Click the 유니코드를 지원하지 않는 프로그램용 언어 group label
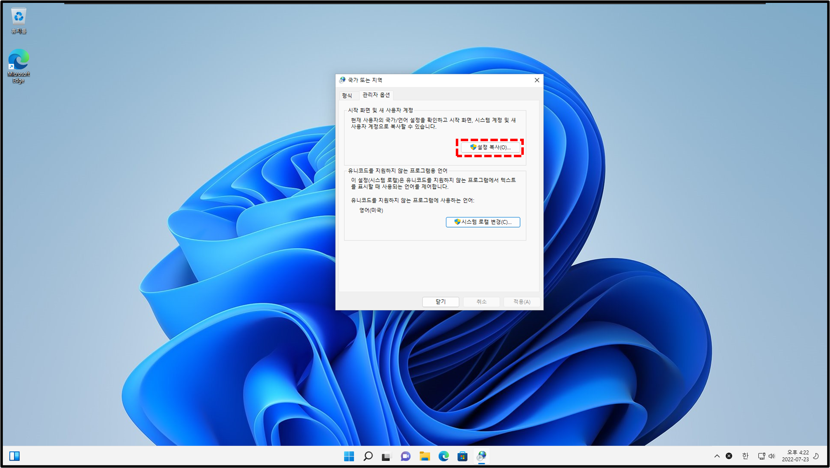830x468 pixels. pos(398,171)
